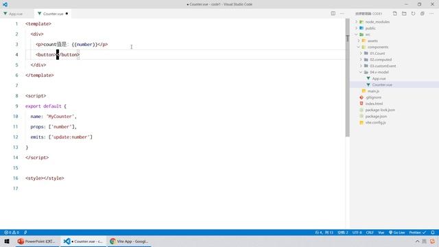Image resolution: width=439 pixels, height=247 pixels.
Task: Change CRLF end of line sequence
Action: coord(370,233)
